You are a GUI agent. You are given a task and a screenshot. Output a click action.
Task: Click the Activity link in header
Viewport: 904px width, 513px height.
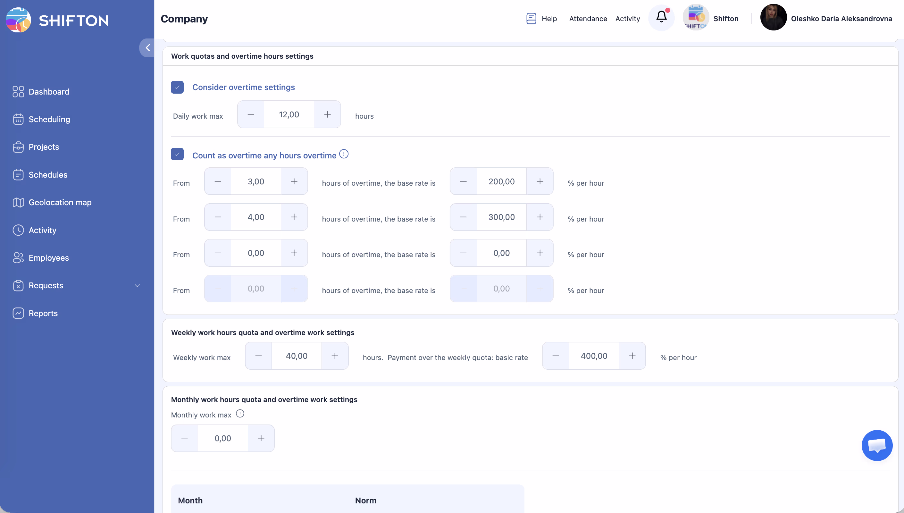pos(627,19)
